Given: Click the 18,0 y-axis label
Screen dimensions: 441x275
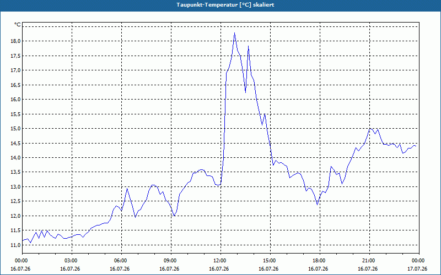Looking at the screenshot, I should [15, 41].
